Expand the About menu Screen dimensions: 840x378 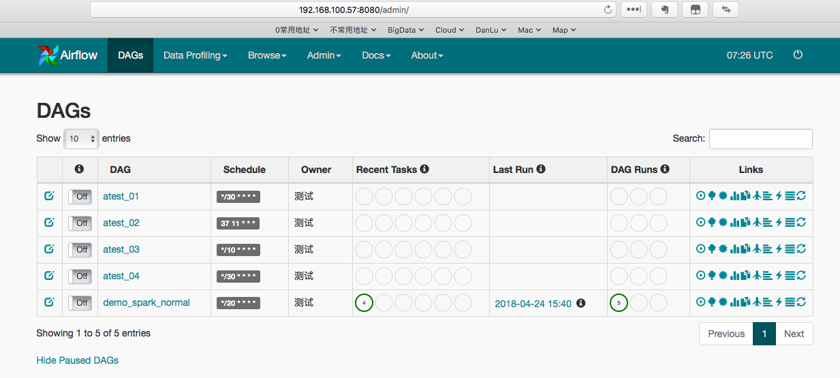pyautogui.click(x=427, y=55)
